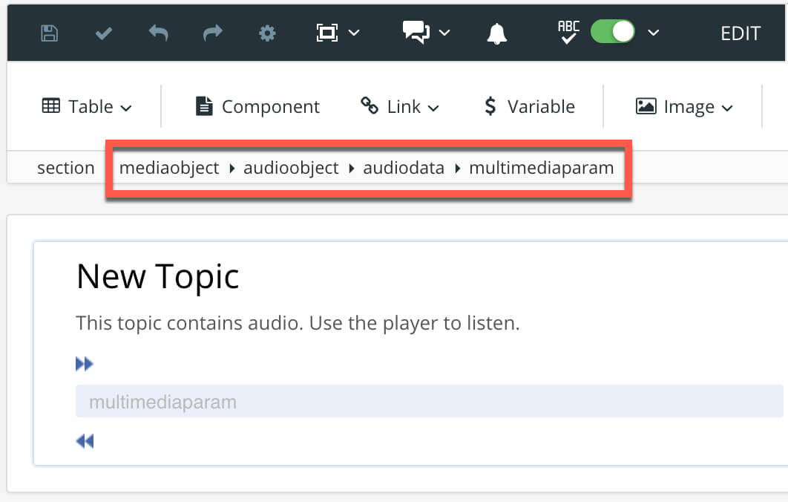Open the settings gear icon

click(x=267, y=32)
